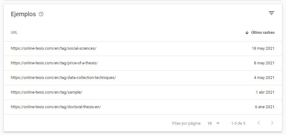Open the social-sciences tag URL row
The height and width of the screenshot is (135, 286).
click(143, 48)
